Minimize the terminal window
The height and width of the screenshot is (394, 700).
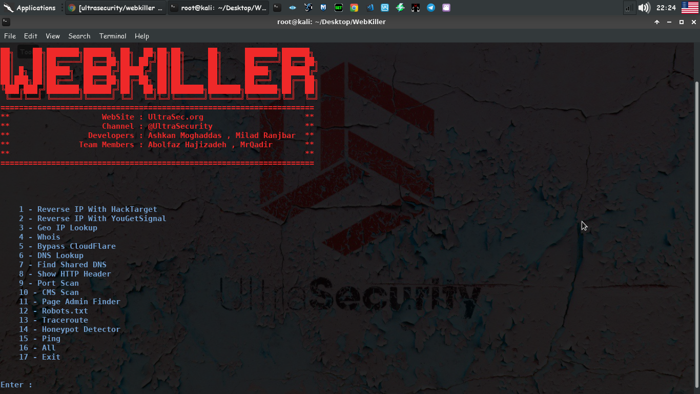(669, 22)
